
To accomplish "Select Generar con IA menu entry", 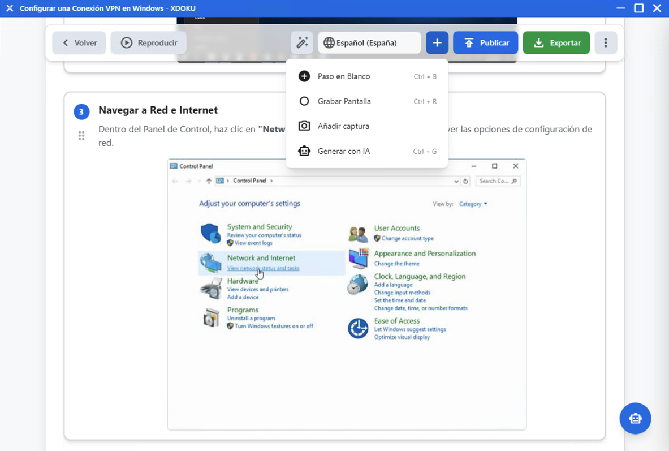I will point(343,151).
